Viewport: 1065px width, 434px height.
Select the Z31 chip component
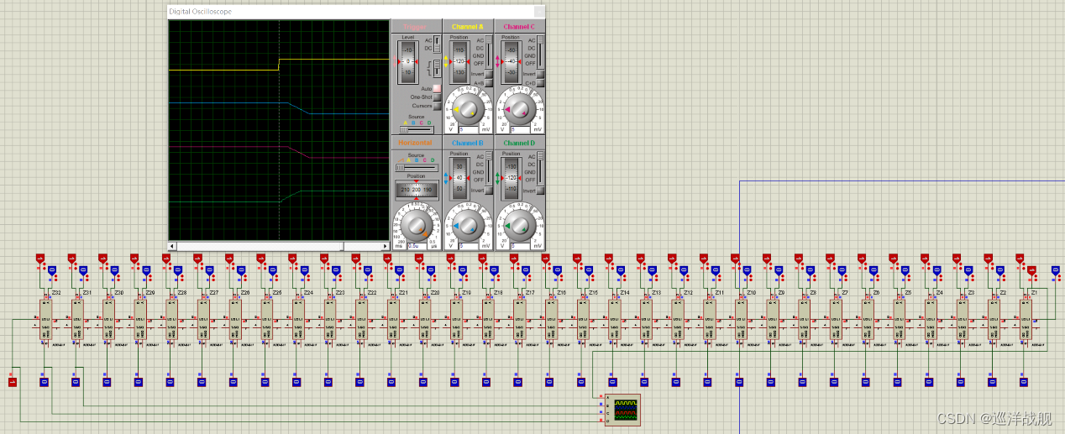tap(77, 320)
